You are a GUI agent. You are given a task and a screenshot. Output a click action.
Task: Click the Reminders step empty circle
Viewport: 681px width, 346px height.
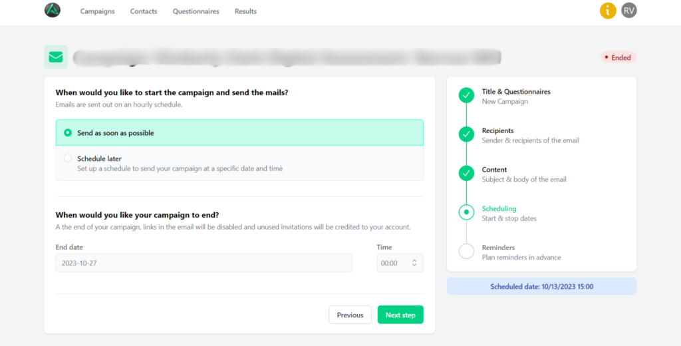pos(466,252)
